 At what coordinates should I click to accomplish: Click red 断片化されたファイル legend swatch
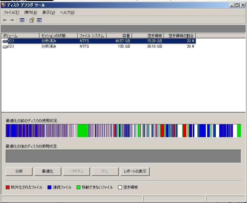click(8, 187)
